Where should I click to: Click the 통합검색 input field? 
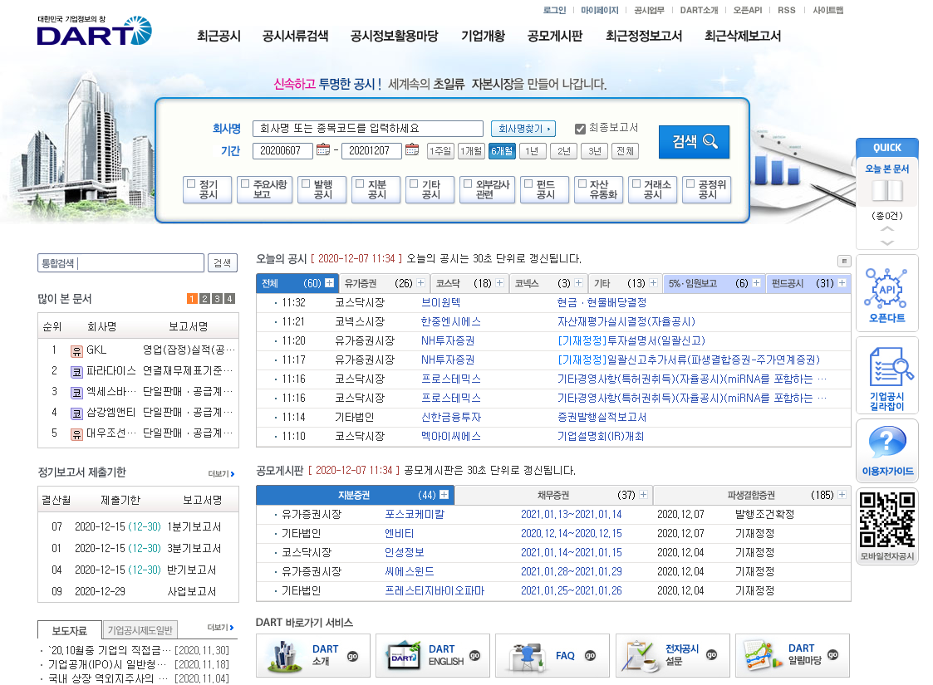[120, 263]
